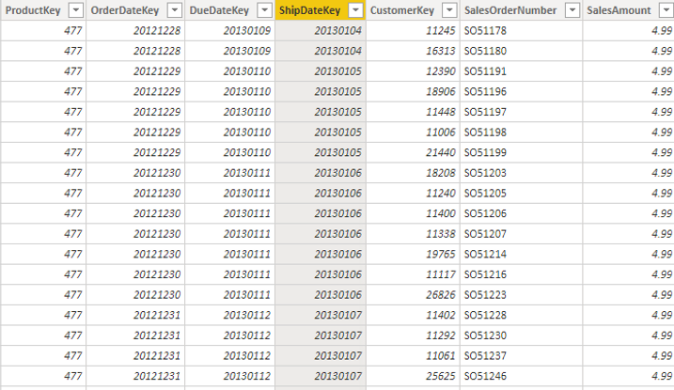Viewport: 674px width, 390px height.
Task: Click customer key cell 11006
Action: (413, 133)
